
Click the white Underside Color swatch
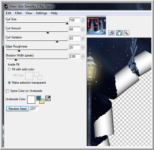[31, 100]
